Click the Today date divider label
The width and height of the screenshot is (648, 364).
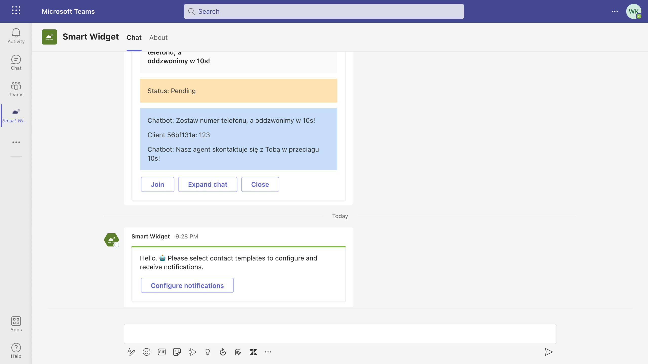340,216
